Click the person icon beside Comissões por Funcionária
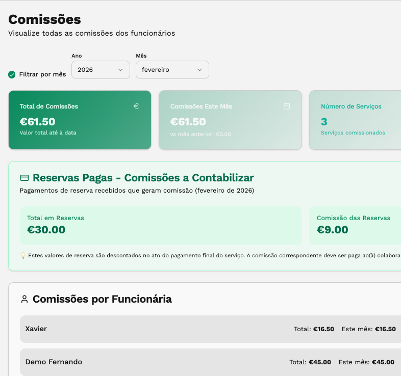401x376 pixels. pyautogui.click(x=24, y=299)
